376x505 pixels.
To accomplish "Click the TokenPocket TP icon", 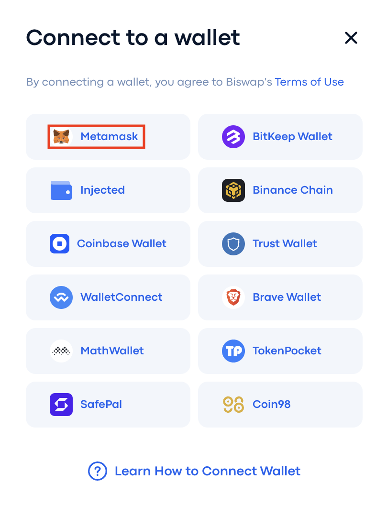I will point(233,351).
